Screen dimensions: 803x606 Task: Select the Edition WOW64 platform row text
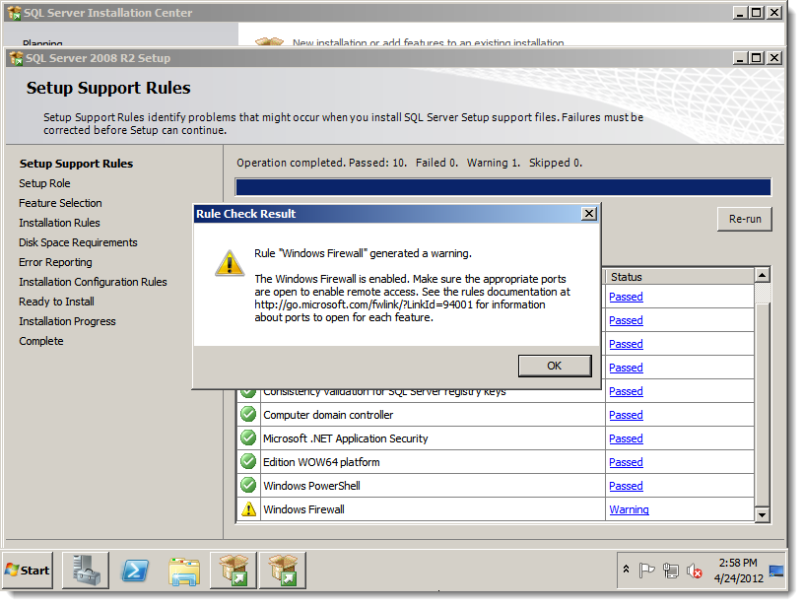(x=321, y=462)
